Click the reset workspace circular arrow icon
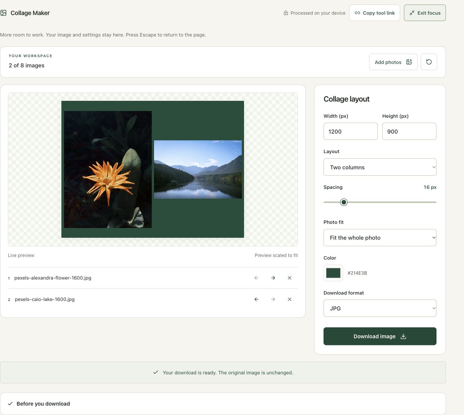The width and height of the screenshot is (464, 415). pos(429,62)
